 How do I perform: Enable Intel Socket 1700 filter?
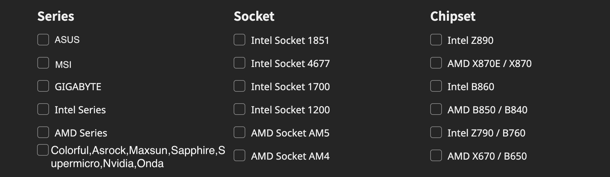coord(239,86)
